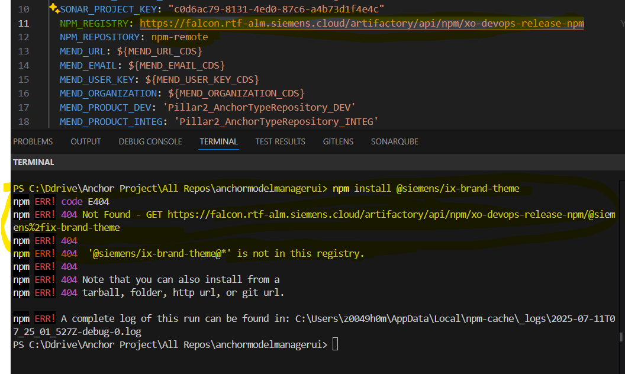Viewport: 625px width, 374px height.
Task: Click the terminal scrollbar thumb
Action: [621, 337]
